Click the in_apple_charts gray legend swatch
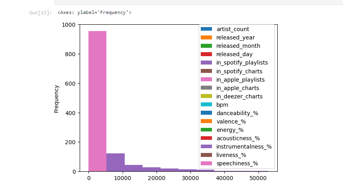 pos(206,88)
